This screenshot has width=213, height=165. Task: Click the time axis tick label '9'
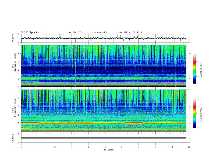click(172, 147)
